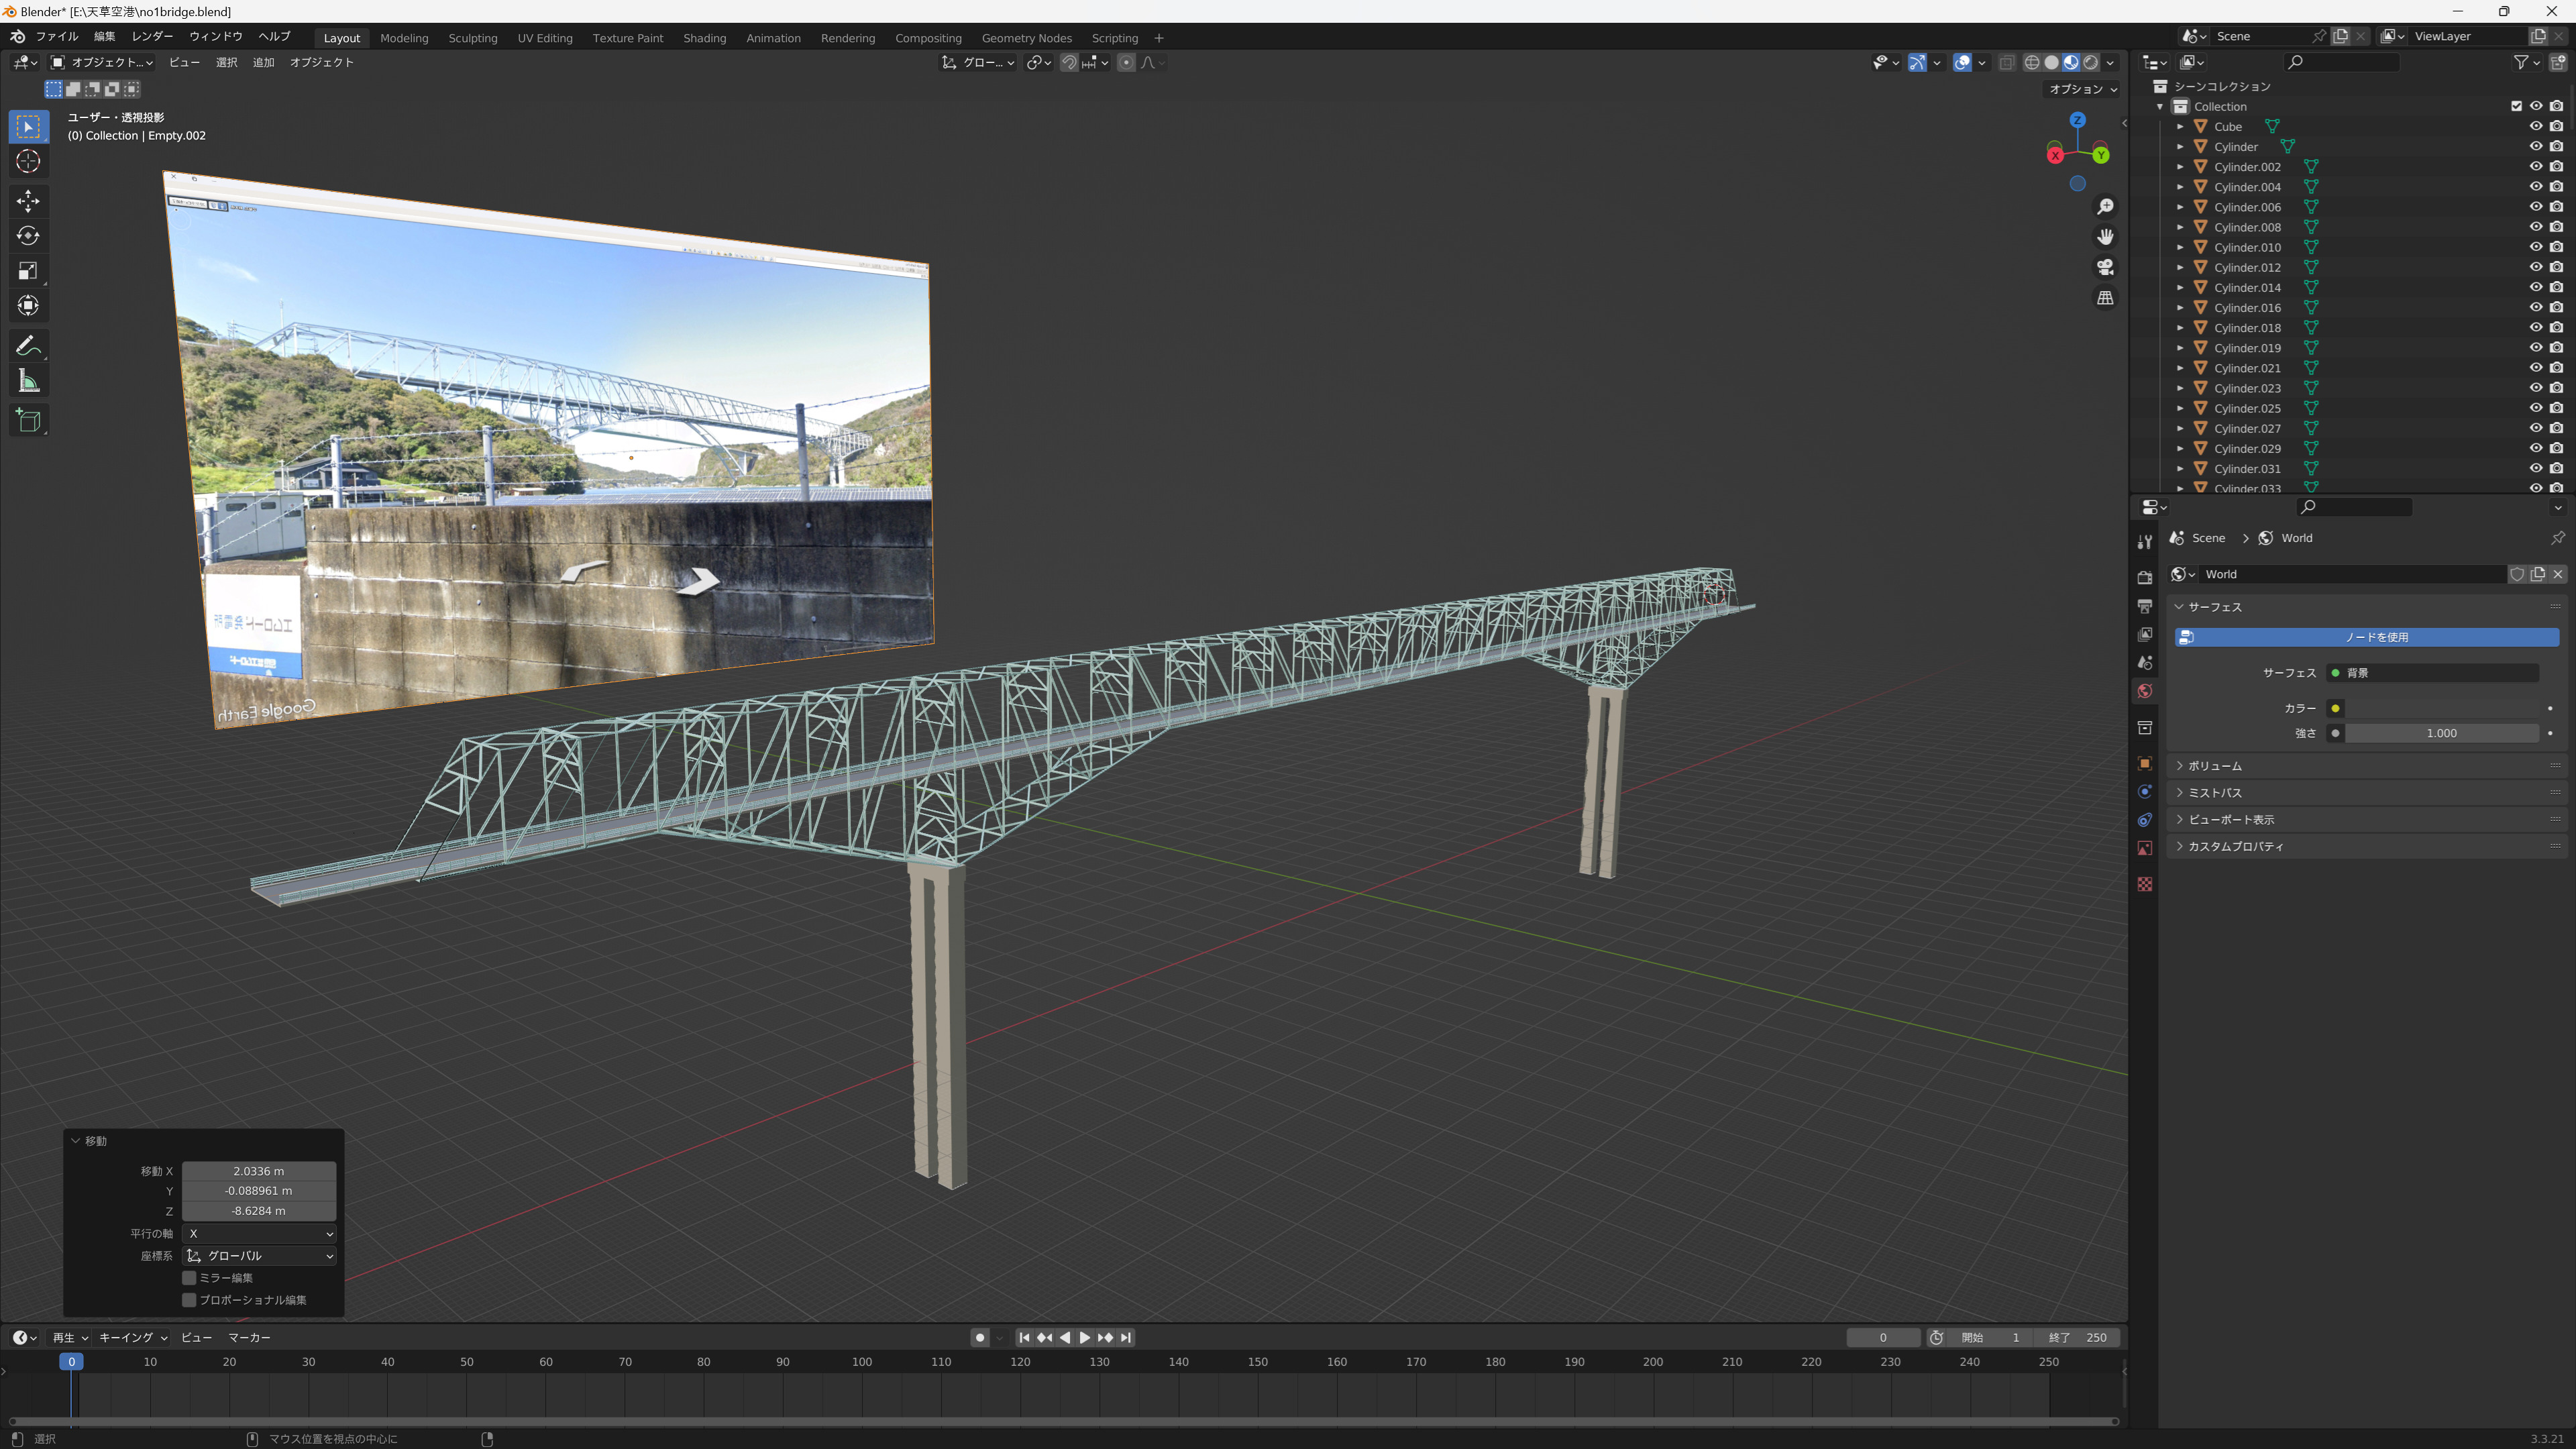Select the Annotate pencil tool

(28, 346)
